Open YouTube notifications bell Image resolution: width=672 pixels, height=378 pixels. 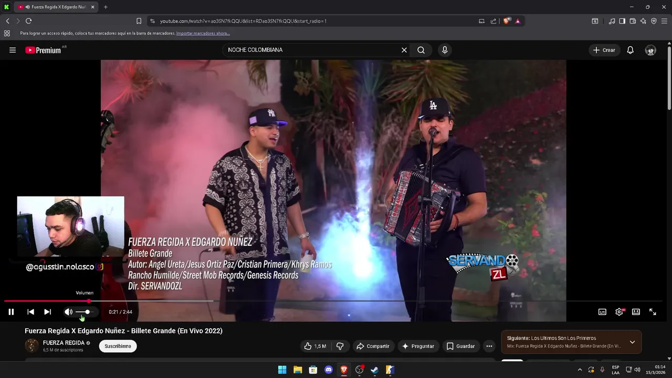pyautogui.click(x=631, y=50)
